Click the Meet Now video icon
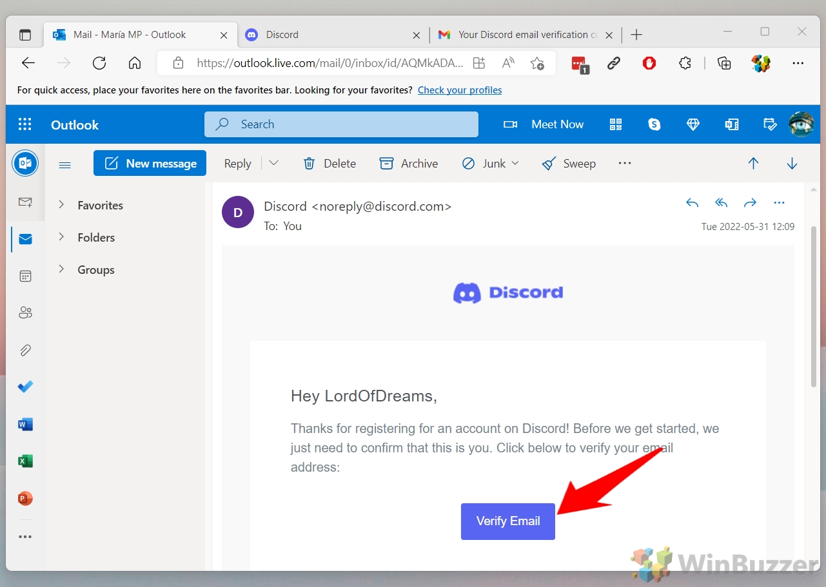 coord(511,124)
